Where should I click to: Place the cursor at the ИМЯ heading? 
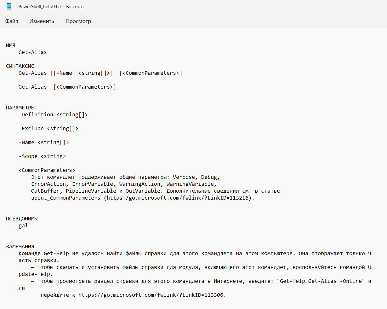pyautogui.click(x=11, y=45)
